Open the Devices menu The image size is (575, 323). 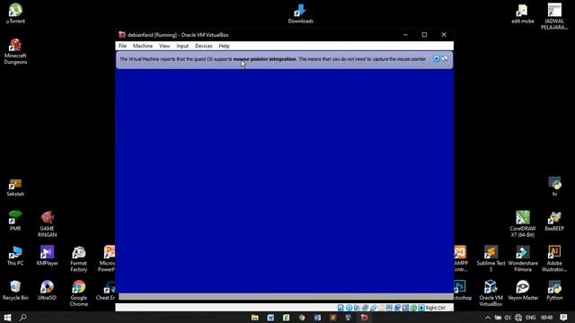pos(204,46)
